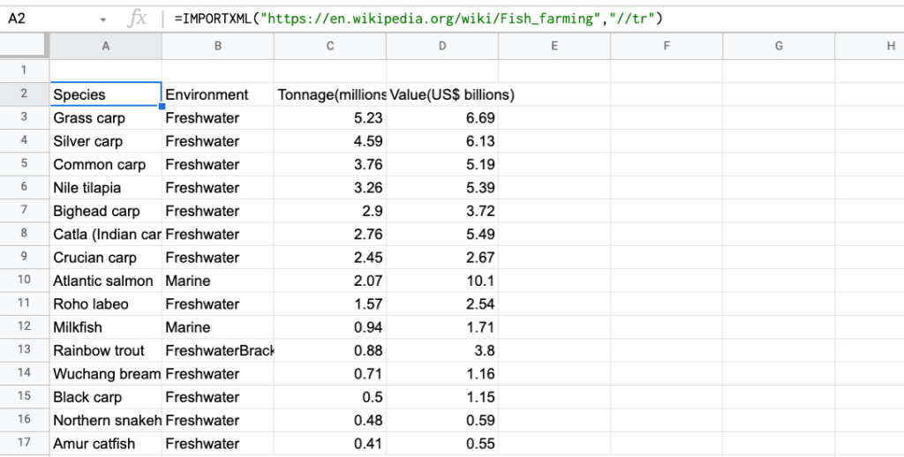Select row 1 header
Screen dimensions: 904x457
[x=25, y=71]
